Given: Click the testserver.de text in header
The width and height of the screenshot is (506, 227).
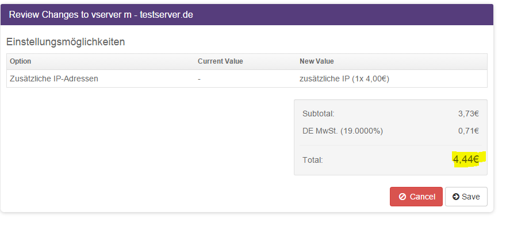Looking at the screenshot, I should [166, 15].
